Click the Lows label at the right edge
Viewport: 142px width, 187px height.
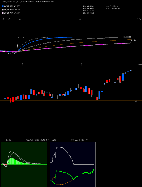pos(140,64)
